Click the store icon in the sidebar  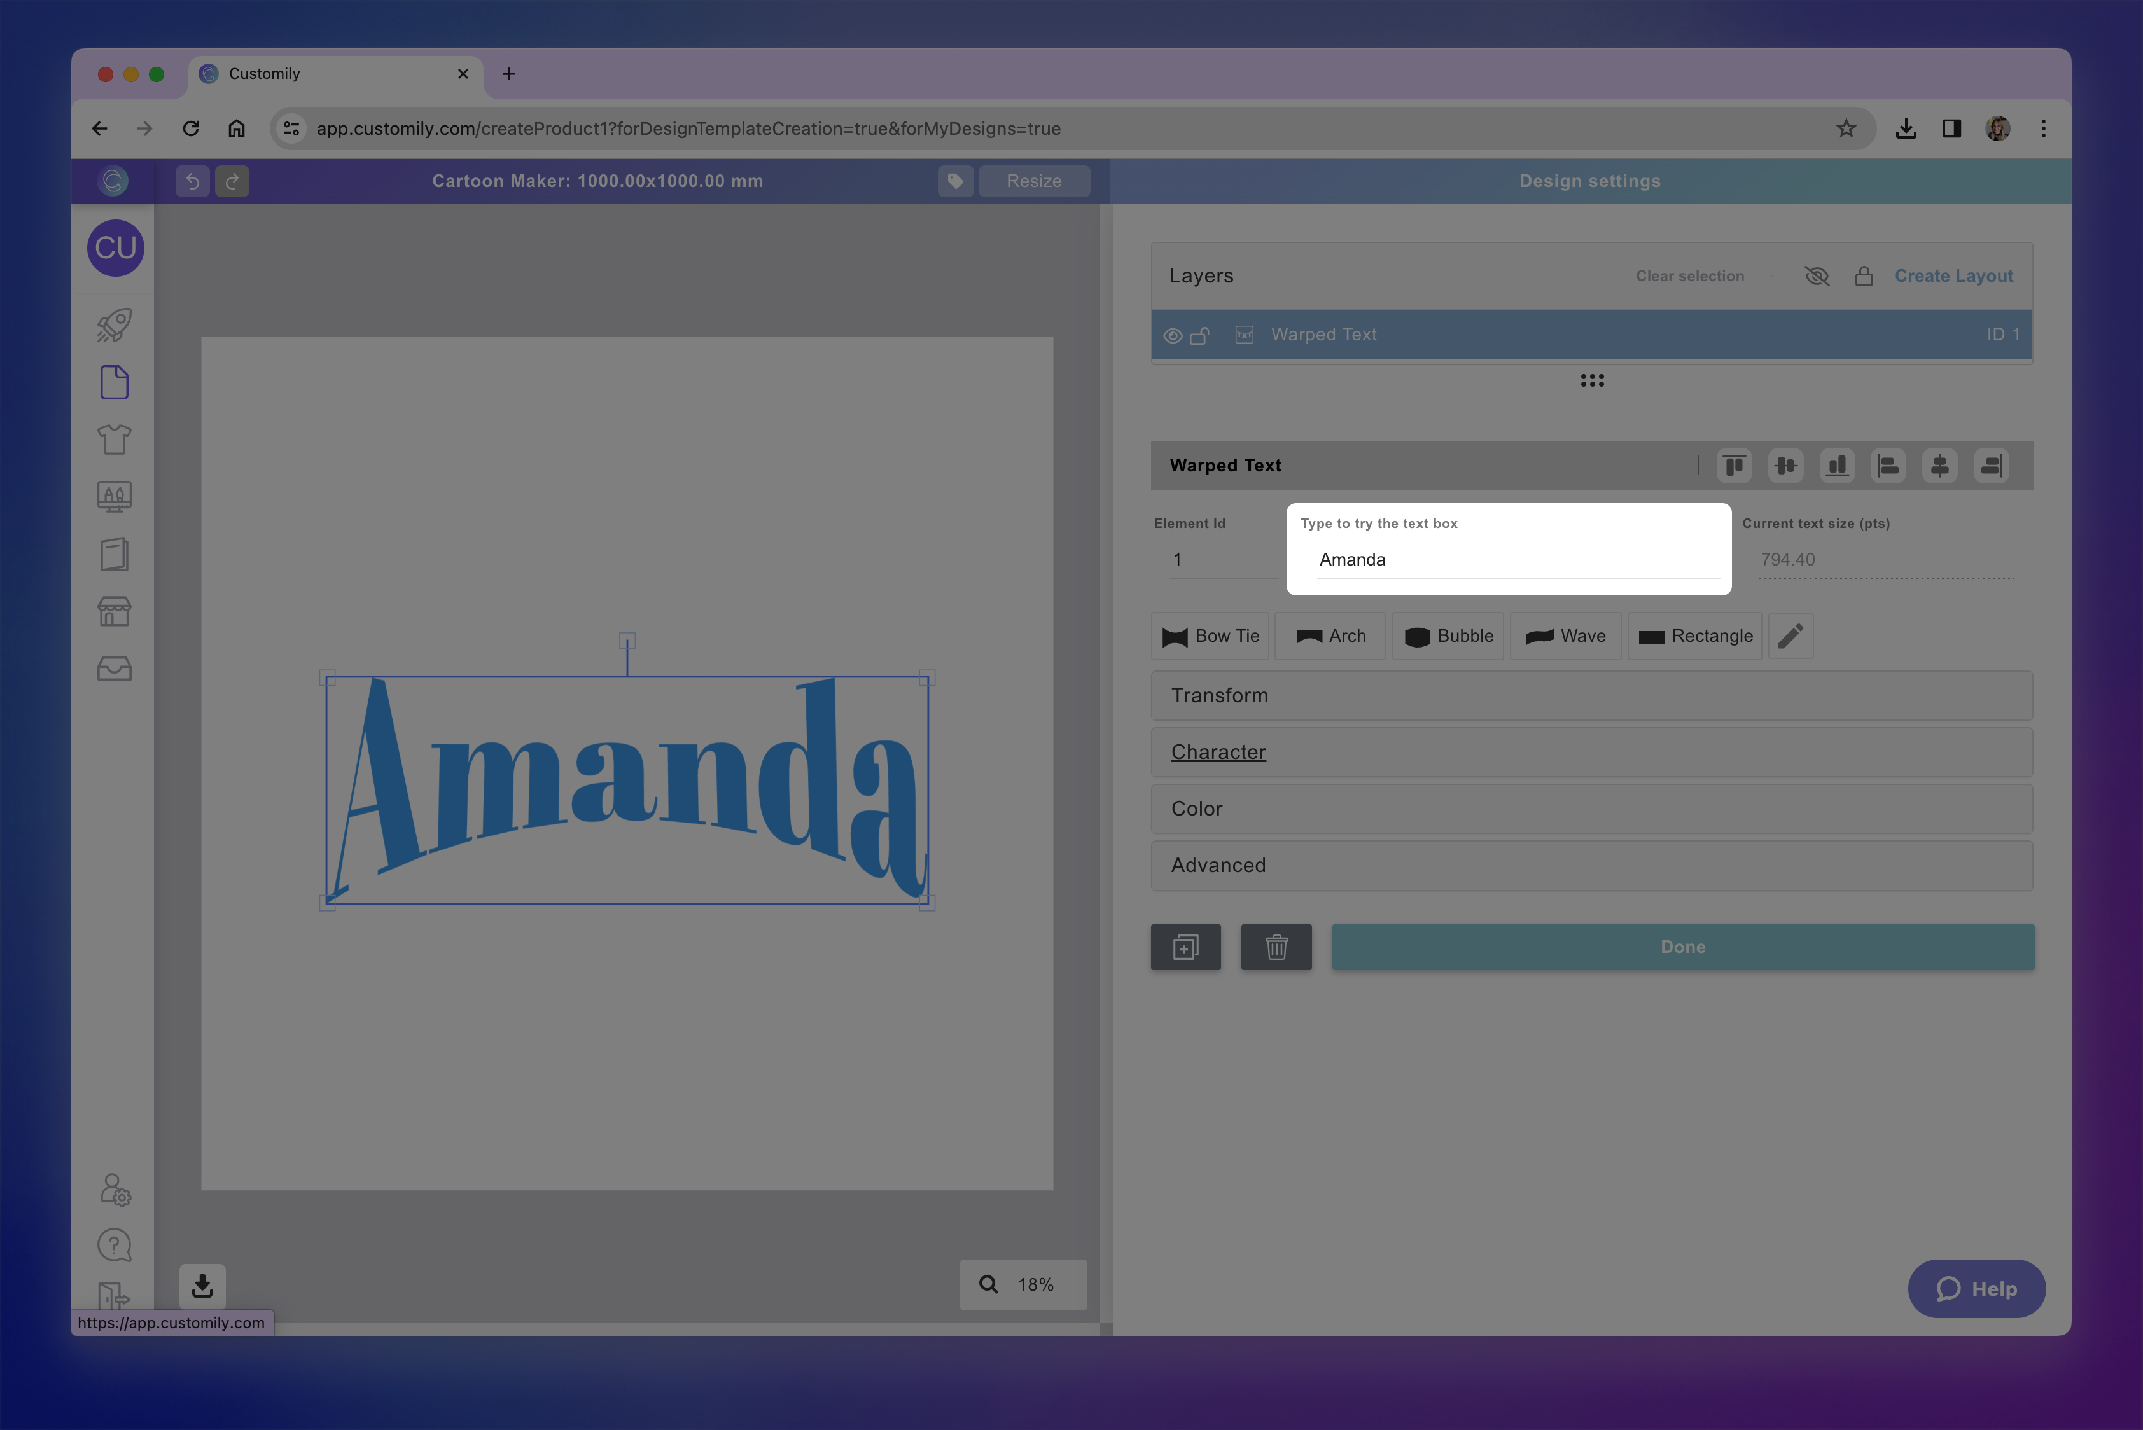(x=114, y=611)
